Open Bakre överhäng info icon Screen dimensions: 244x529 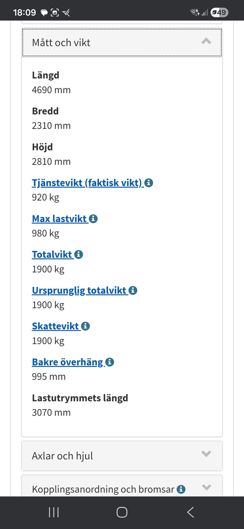click(110, 362)
